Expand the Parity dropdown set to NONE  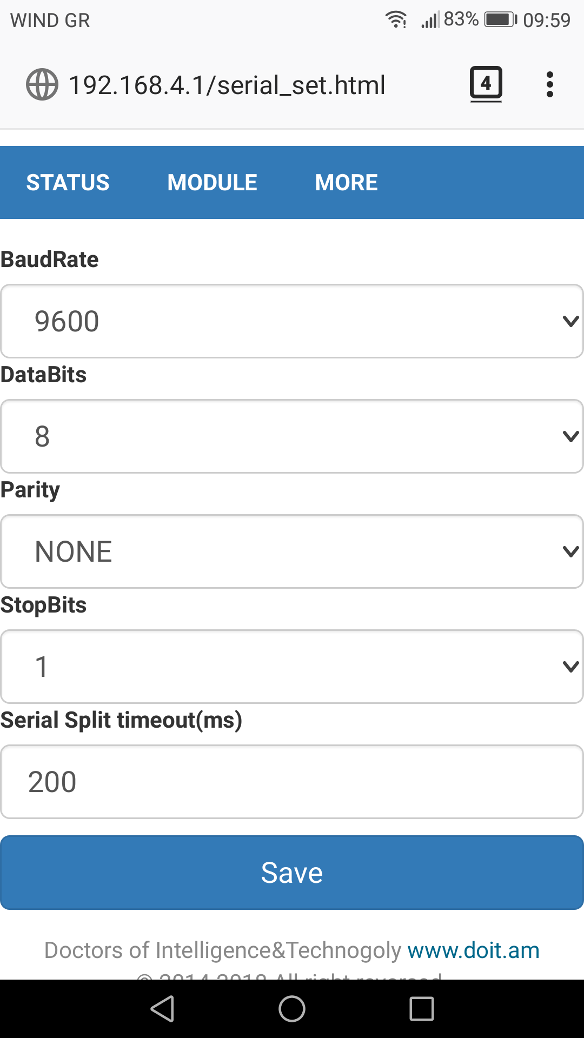(292, 551)
